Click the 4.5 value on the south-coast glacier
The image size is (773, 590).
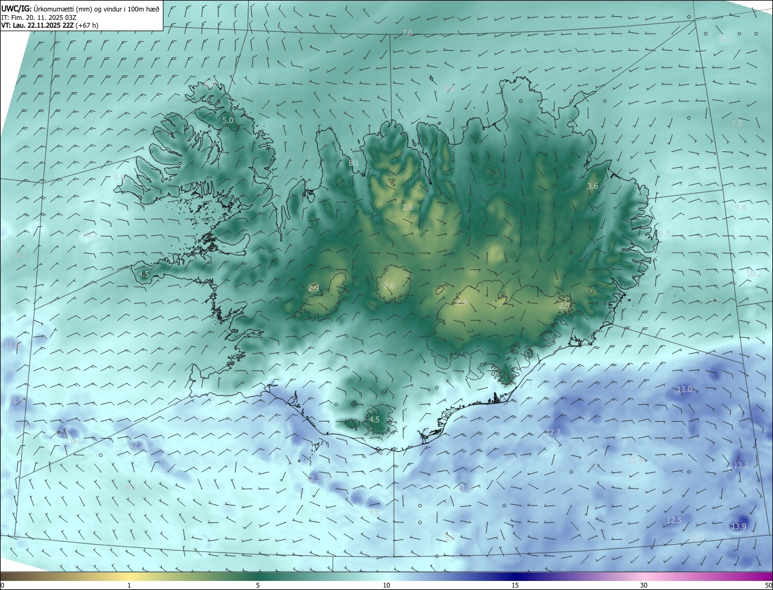[374, 419]
